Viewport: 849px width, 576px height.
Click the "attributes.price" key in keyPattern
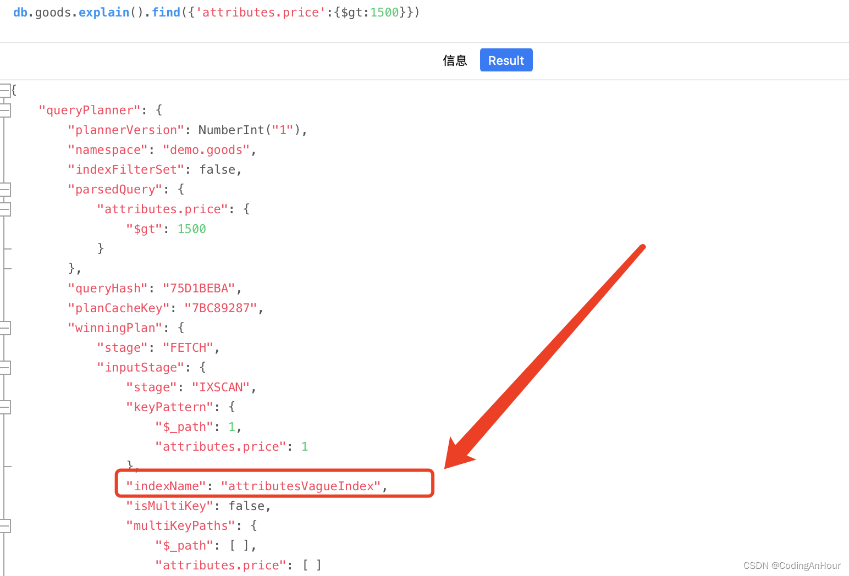click(x=220, y=447)
